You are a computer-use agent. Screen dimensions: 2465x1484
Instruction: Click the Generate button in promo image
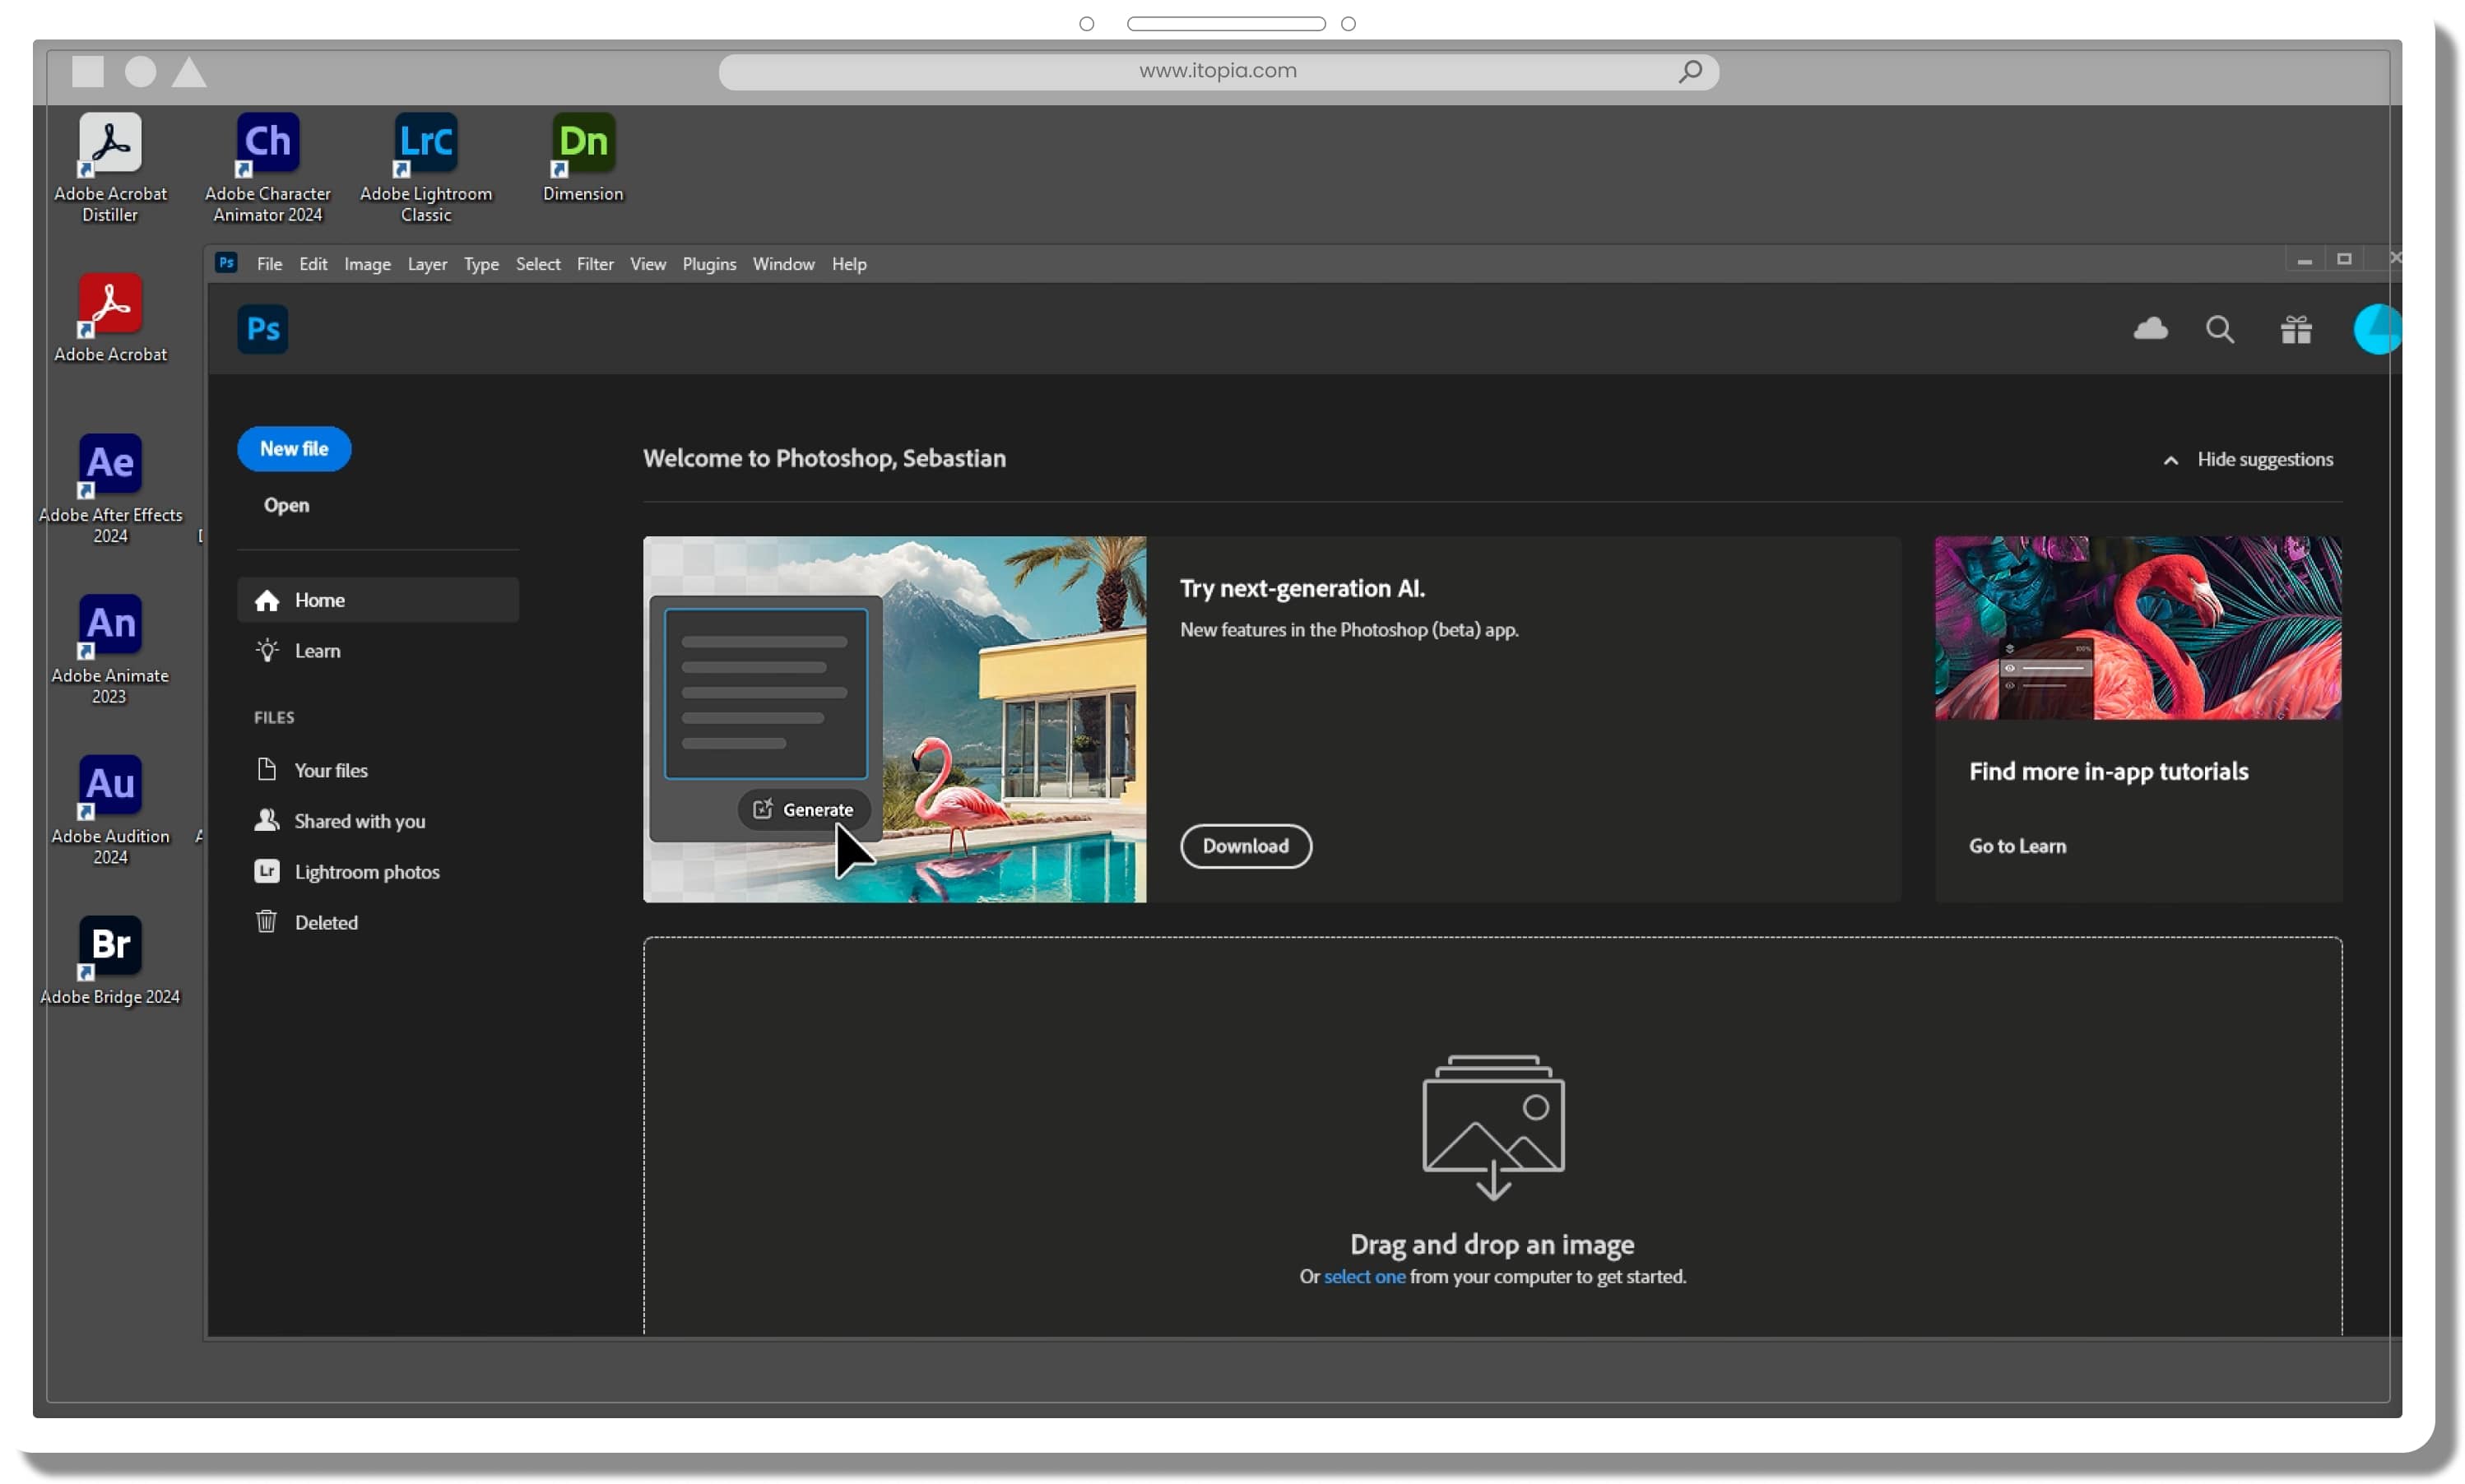click(803, 810)
